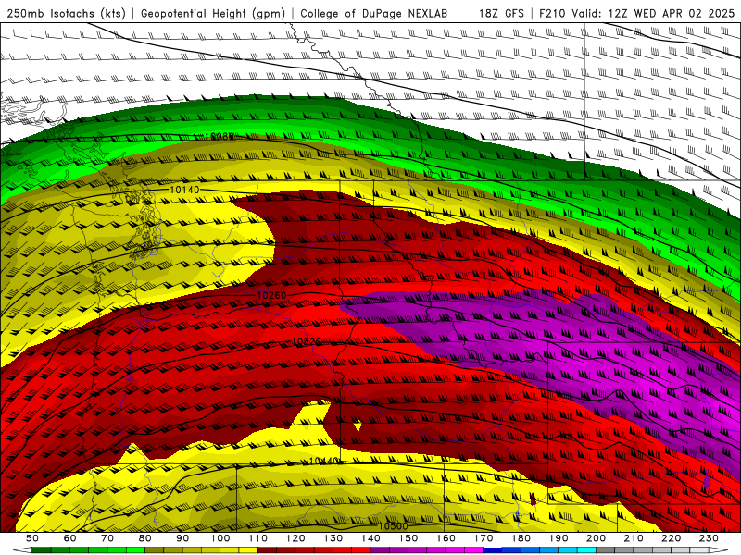Click the 110 label on the color scale

[x=258, y=538]
